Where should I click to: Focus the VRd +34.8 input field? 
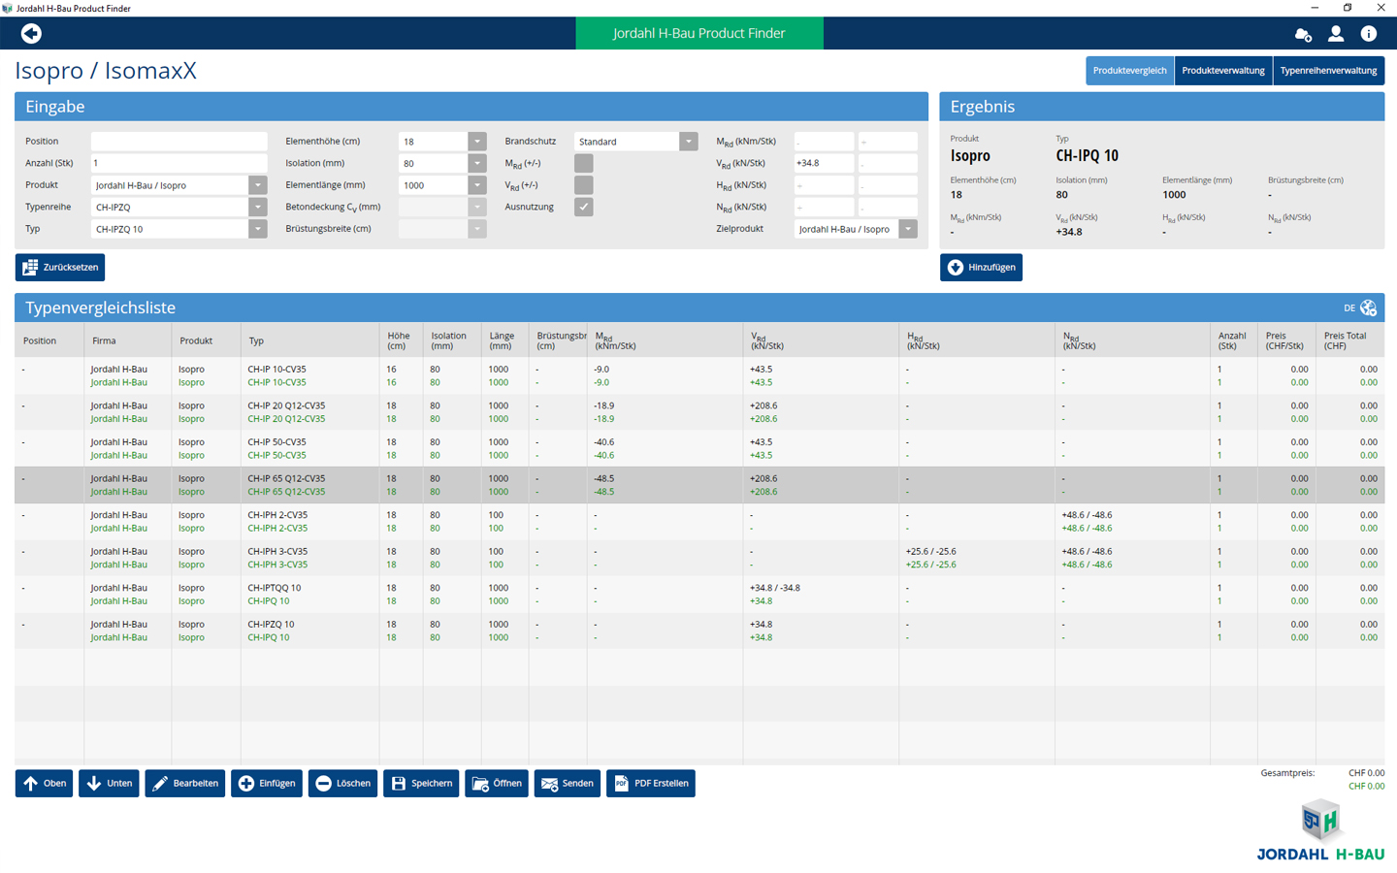tap(824, 163)
